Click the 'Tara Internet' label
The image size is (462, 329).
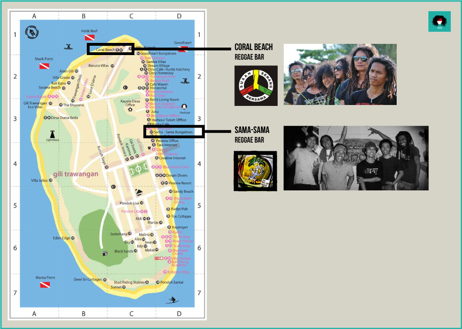coord(167,145)
